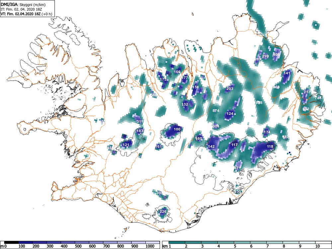Screen dimensions: 332x249
Task: Click the 257 visibility value
Action: pyautogui.click(x=307, y=92)
